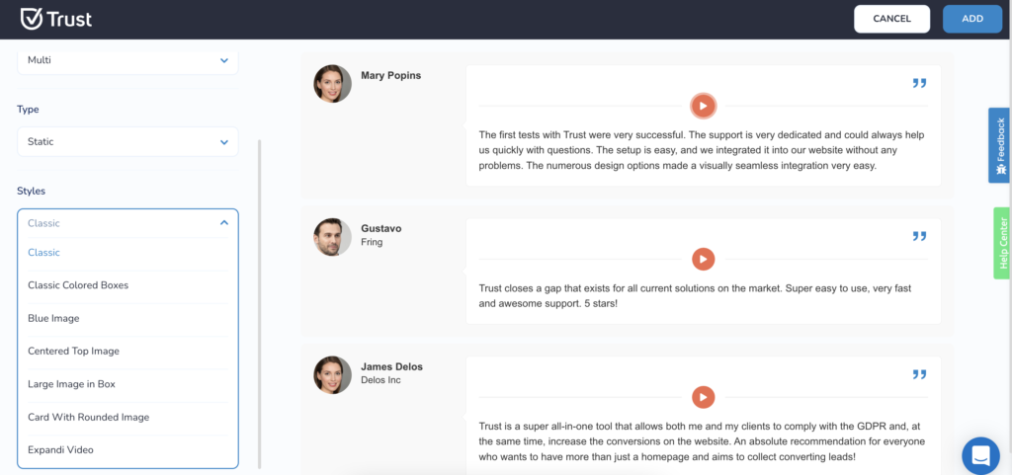This screenshot has height=475, width=1012.
Task: Open the Type dropdown showing Static
Action: click(x=127, y=142)
